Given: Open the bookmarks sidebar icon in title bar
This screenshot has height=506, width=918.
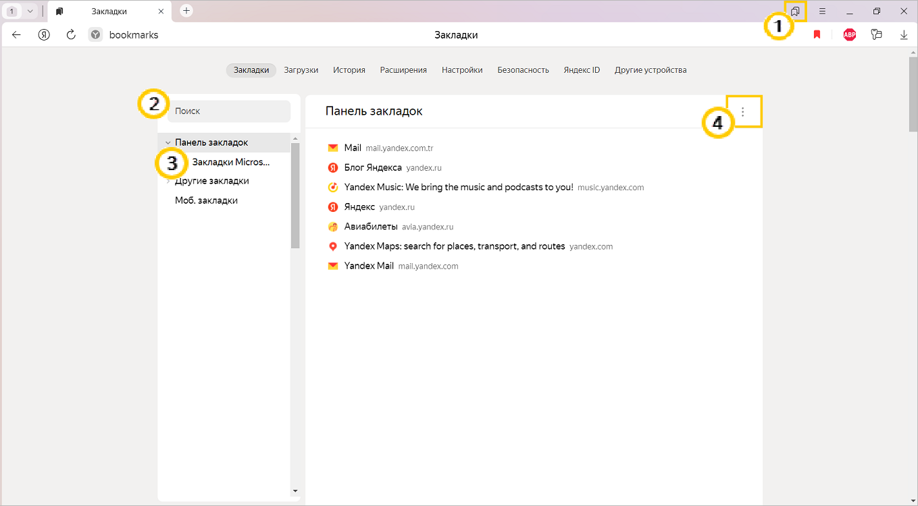Looking at the screenshot, I should click(795, 11).
